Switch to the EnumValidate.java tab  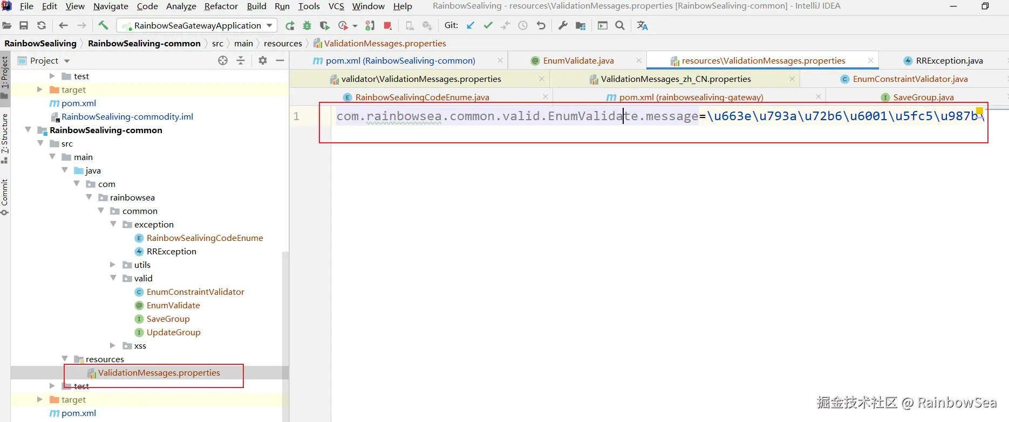[x=578, y=60]
